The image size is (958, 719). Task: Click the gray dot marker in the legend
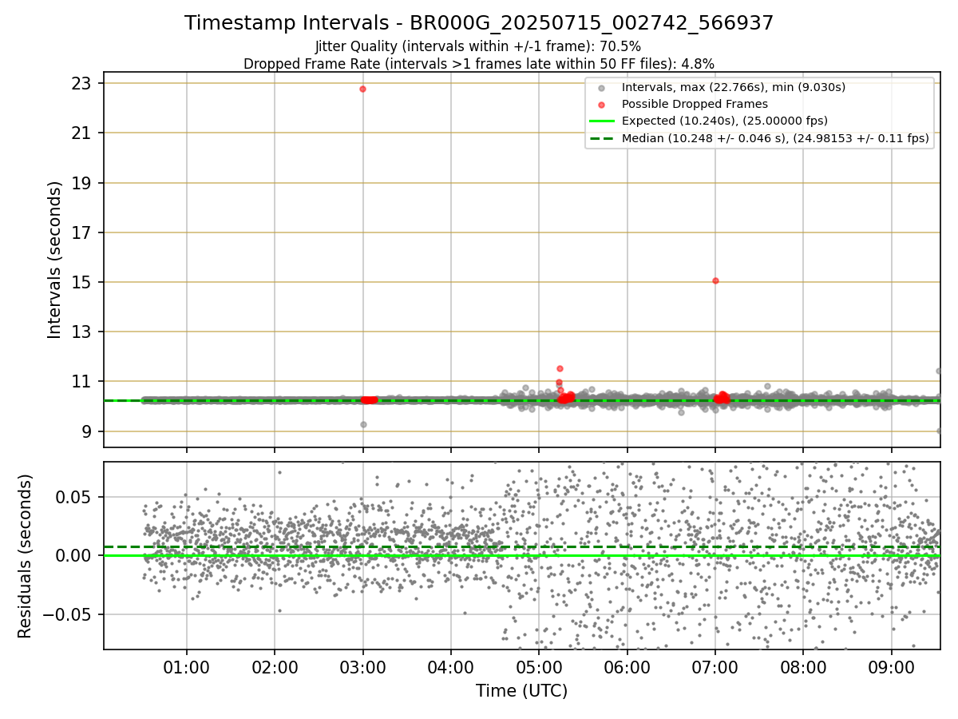point(601,88)
